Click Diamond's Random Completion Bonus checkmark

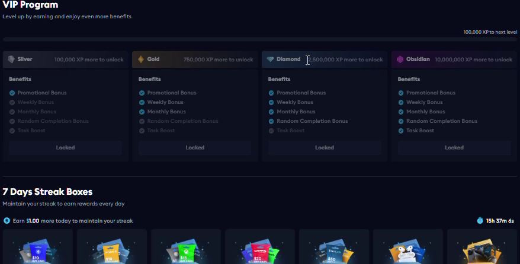pyautogui.click(x=271, y=121)
